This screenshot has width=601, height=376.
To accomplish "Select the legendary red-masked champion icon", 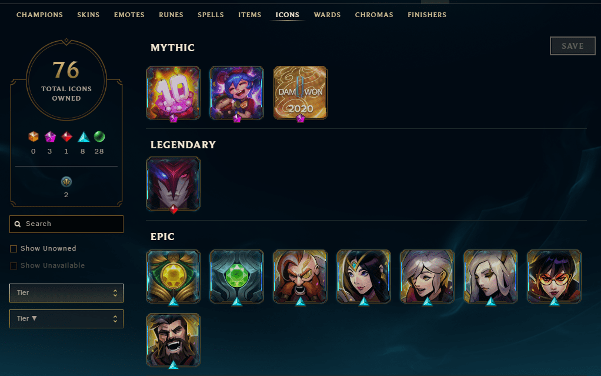I will 173,184.
